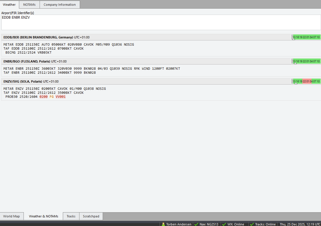Click the green checkmark beside WX: Online
The height and width of the screenshot is (226, 321).
[x=224, y=224]
